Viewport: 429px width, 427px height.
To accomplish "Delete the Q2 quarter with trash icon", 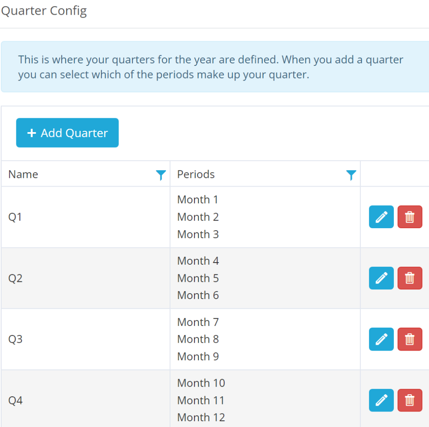I will [x=410, y=278].
